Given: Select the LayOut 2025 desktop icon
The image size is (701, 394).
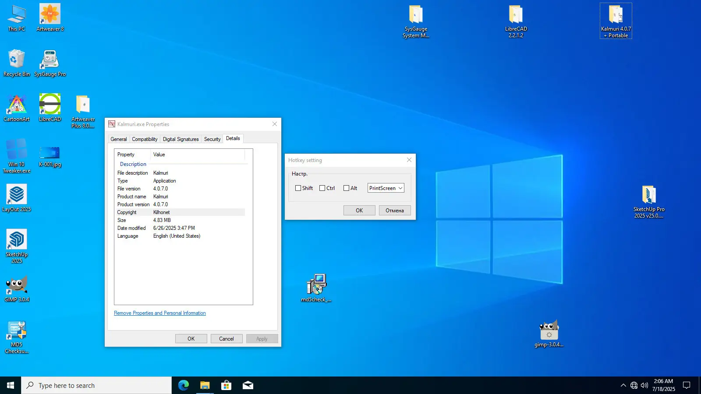Looking at the screenshot, I should (17, 195).
